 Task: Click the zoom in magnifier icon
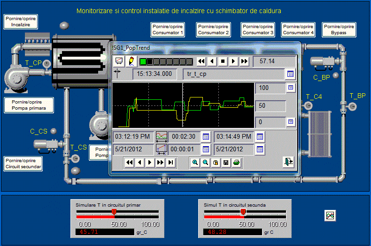[x=195, y=163]
